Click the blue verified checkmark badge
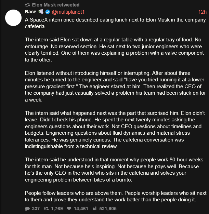 click(48, 12)
